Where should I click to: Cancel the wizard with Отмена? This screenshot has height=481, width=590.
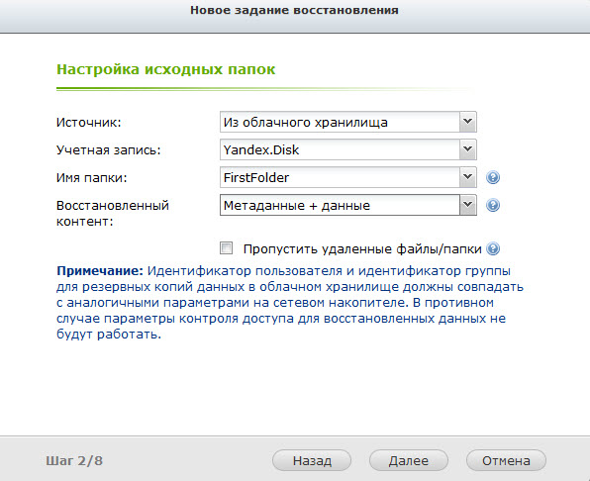[506, 460]
